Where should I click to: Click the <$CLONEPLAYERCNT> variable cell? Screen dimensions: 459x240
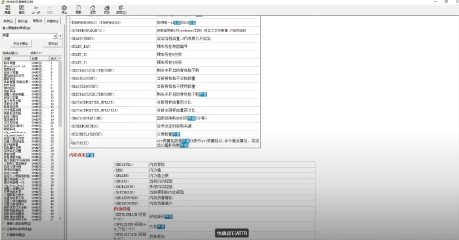pos(113,134)
